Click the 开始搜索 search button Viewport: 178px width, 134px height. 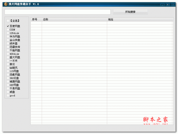[x=131, y=12]
